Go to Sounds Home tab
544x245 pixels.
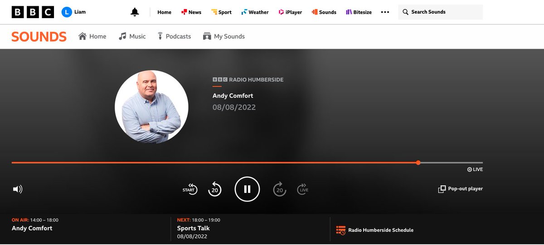[x=92, y=36]
